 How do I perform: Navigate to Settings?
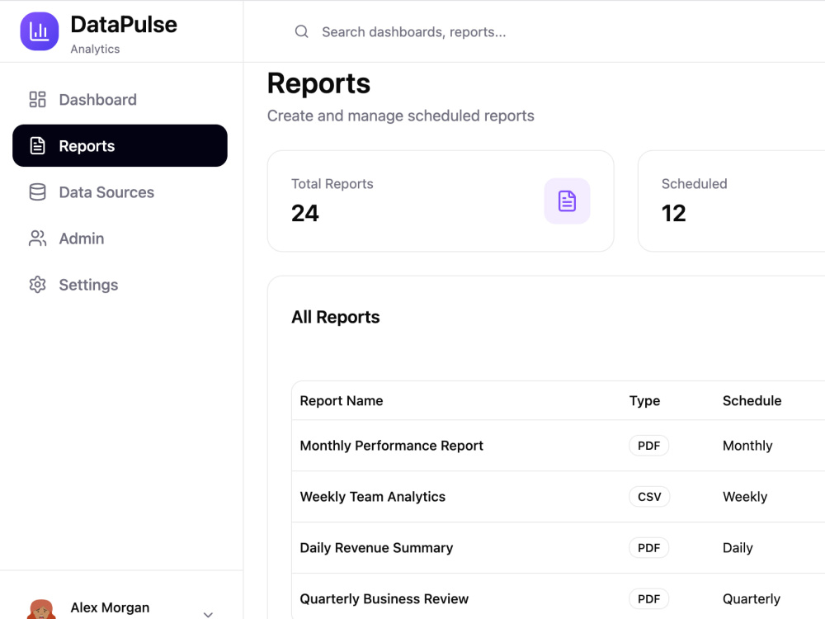tap(120, 285)
